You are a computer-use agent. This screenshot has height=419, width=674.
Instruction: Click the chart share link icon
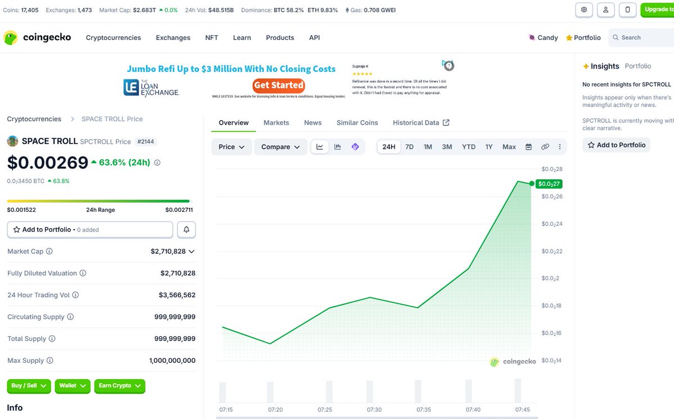(545, 147)
